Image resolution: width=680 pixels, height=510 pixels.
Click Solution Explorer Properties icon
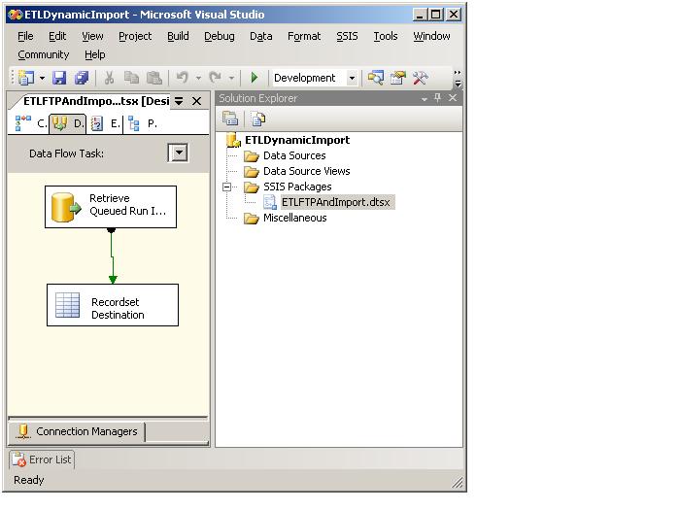230,119
